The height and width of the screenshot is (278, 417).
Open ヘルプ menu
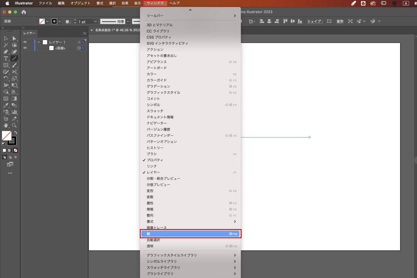point(174,3)
